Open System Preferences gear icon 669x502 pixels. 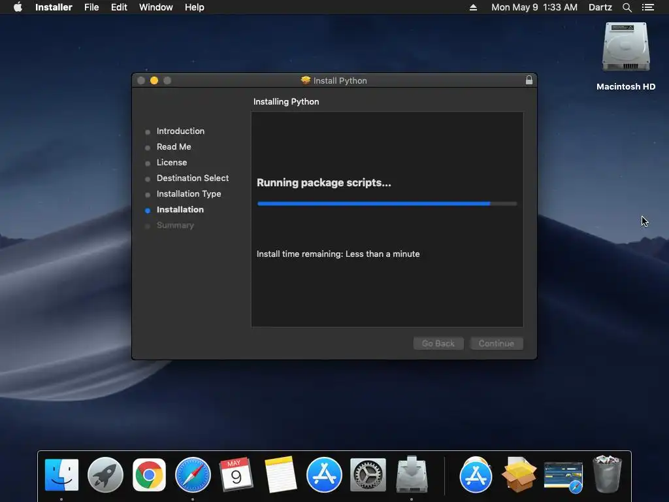point(368,475)
